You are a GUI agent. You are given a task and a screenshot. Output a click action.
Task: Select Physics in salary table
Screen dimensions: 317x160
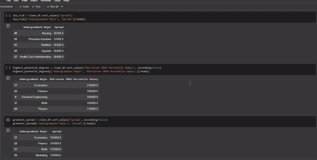tap(43, 109)
